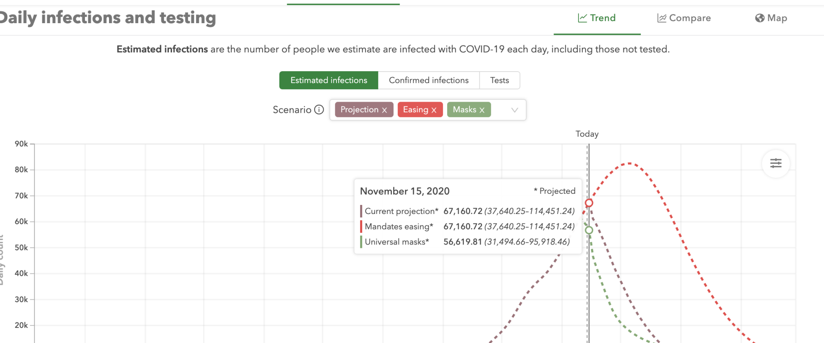Viewport: 824px width, 343px height.
Task: Open the chart settings sliders icon
Action: [776, 163]
